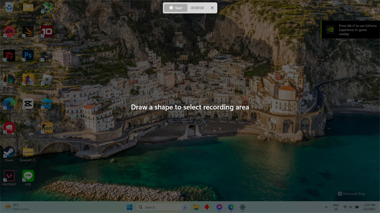This screenshot has width=380, height=213.
Task: Open the Recycle Bin desktop icon
Action: [9, 9]
